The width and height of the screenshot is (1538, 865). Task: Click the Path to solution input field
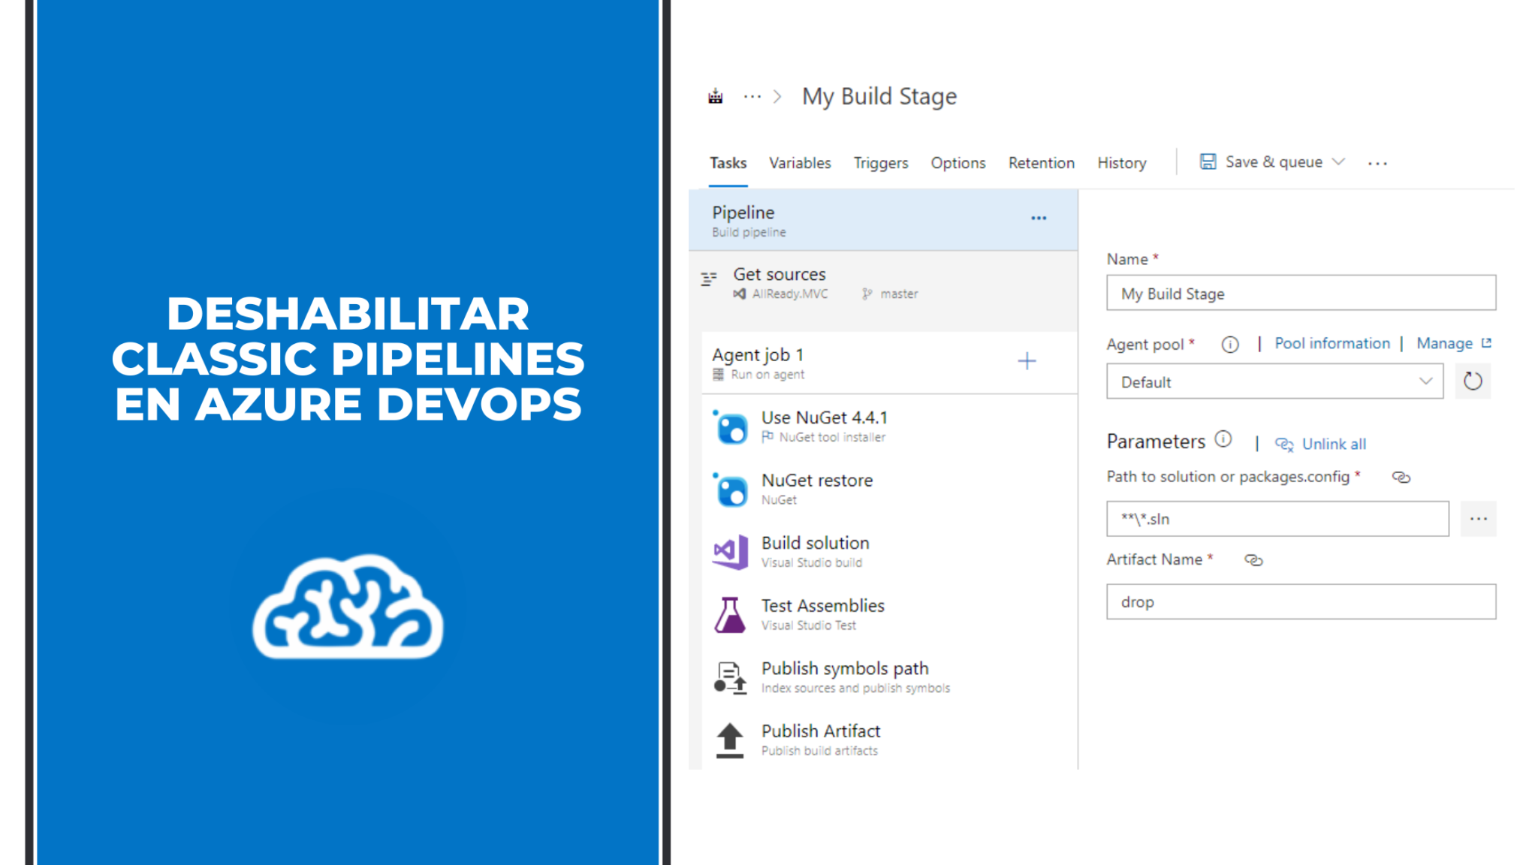(1277, 519)
